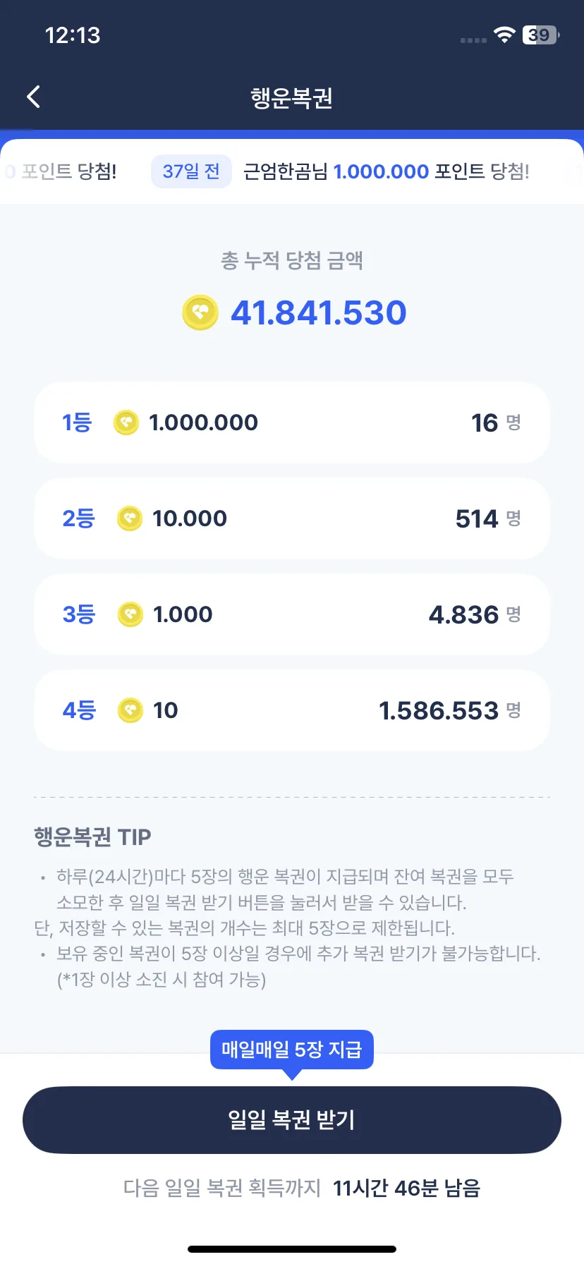Select the 2등 row with 514 명
Viewport: 584px width, 1264px height.
(292, 518)
